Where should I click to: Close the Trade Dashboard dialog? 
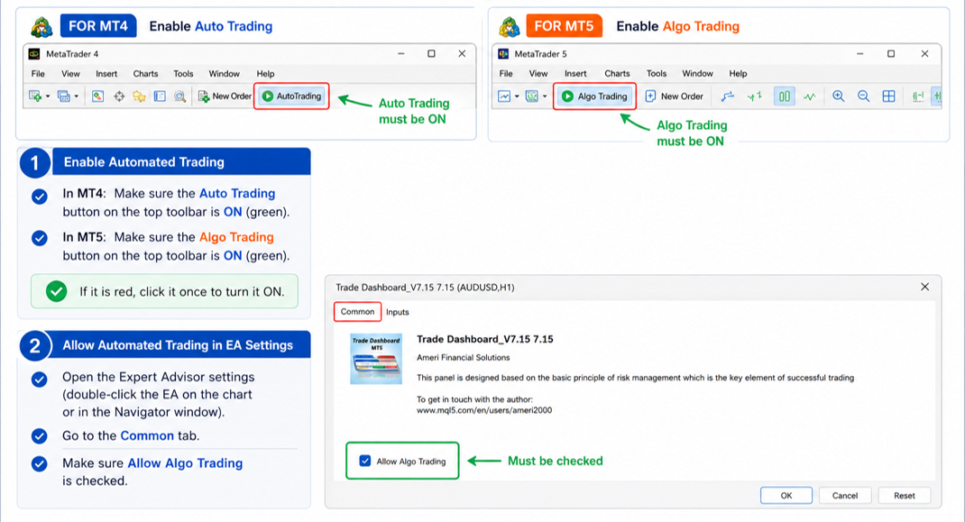coord(924,287)
